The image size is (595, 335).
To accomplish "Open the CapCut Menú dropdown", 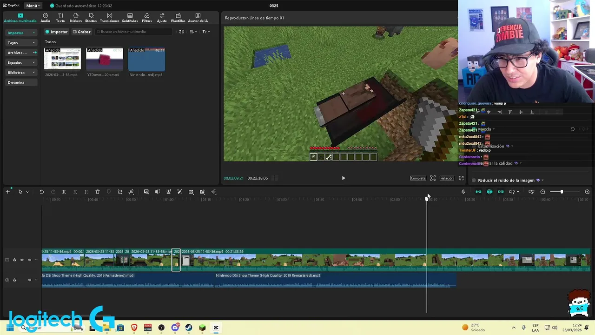I will [33, 6].
